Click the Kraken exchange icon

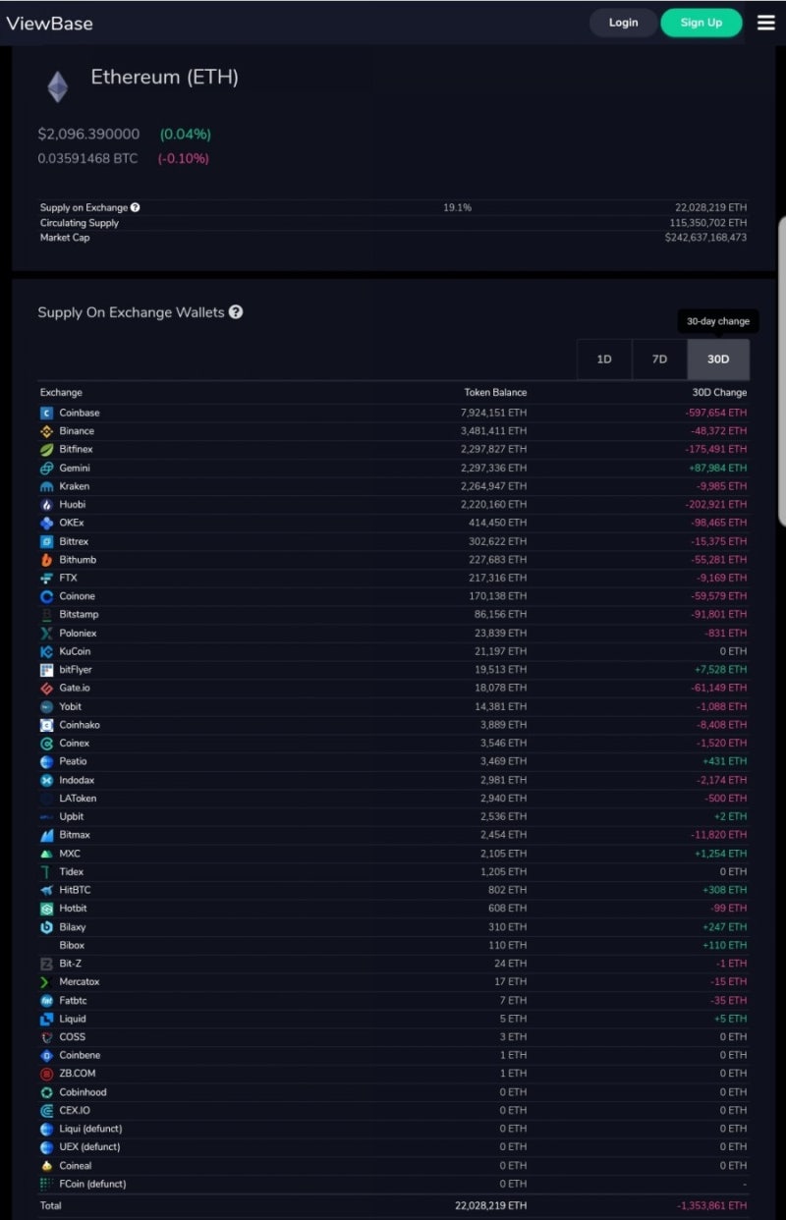(x=46, y=486)
